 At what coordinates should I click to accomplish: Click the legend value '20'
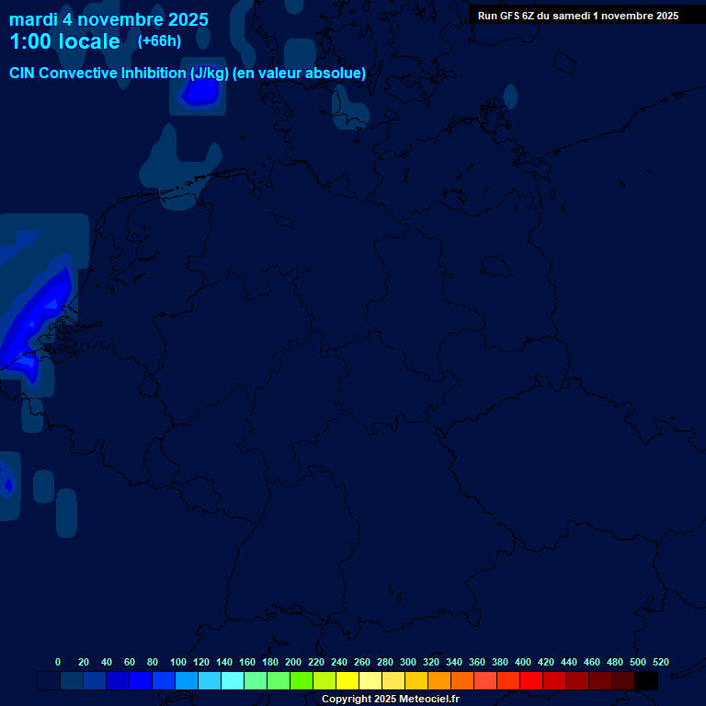(84, 662)
